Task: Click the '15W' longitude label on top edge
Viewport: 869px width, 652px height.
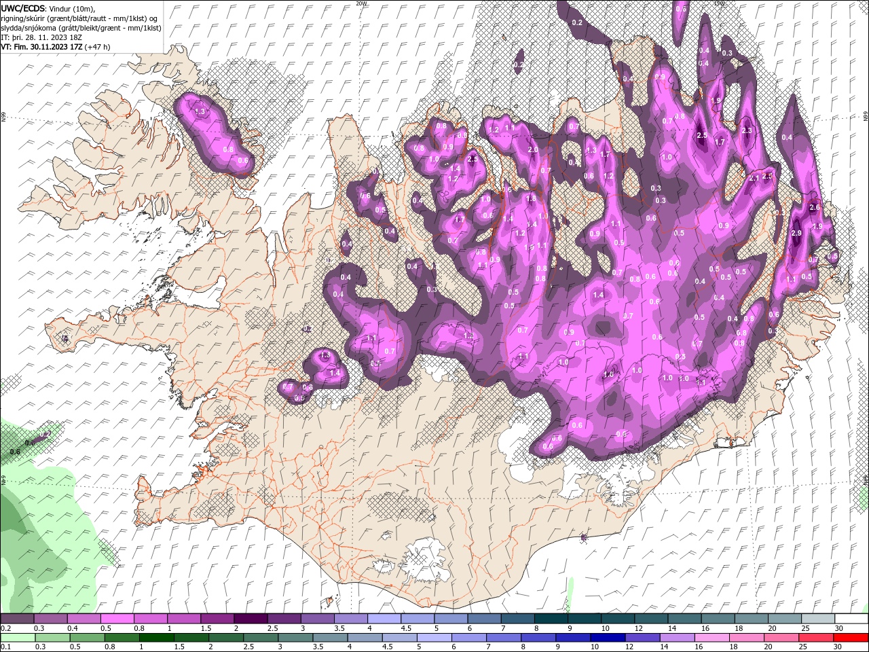Action: [x=719, y=3]
